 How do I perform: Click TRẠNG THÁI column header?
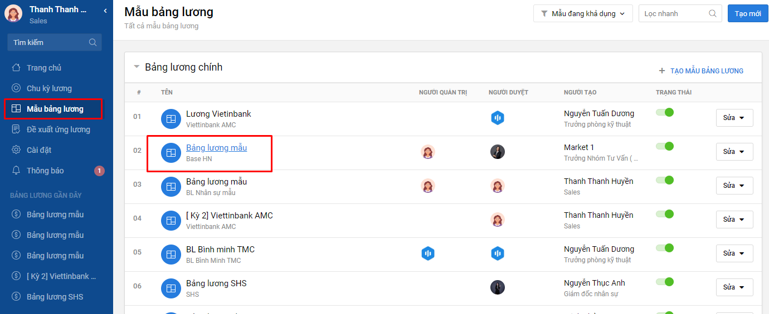[674, 92]
